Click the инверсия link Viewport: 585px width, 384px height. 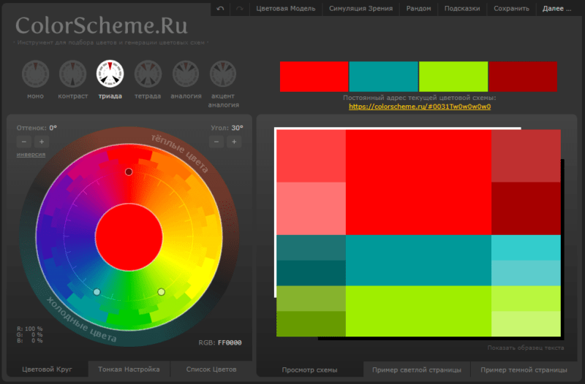click(31, 154)
